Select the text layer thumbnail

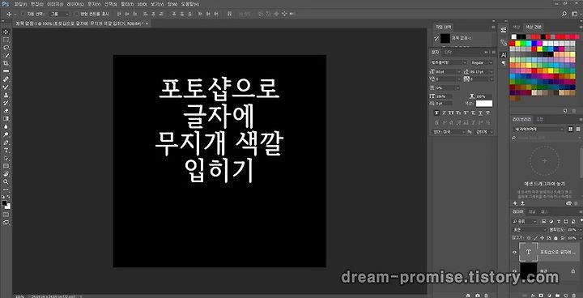pos(528,252)
